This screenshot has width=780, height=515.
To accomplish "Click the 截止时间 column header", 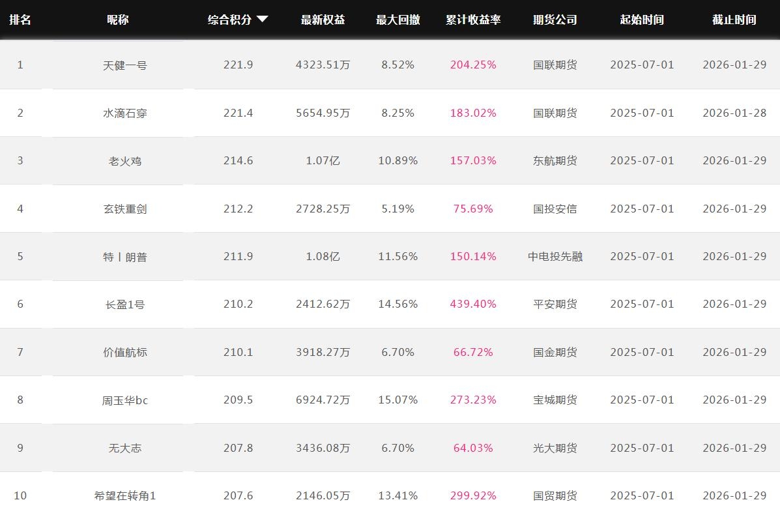I will 734,20.
